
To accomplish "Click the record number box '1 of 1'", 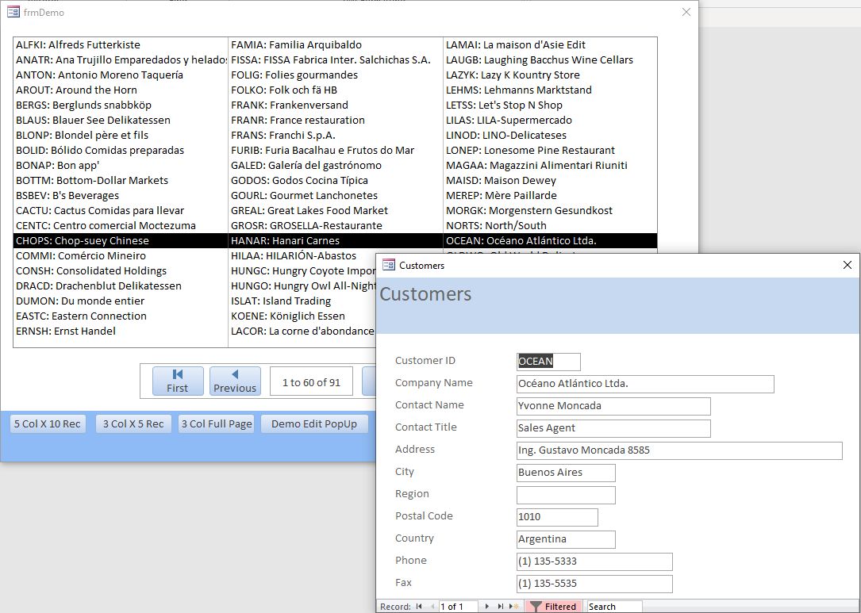I will click(x=459, y=607).
